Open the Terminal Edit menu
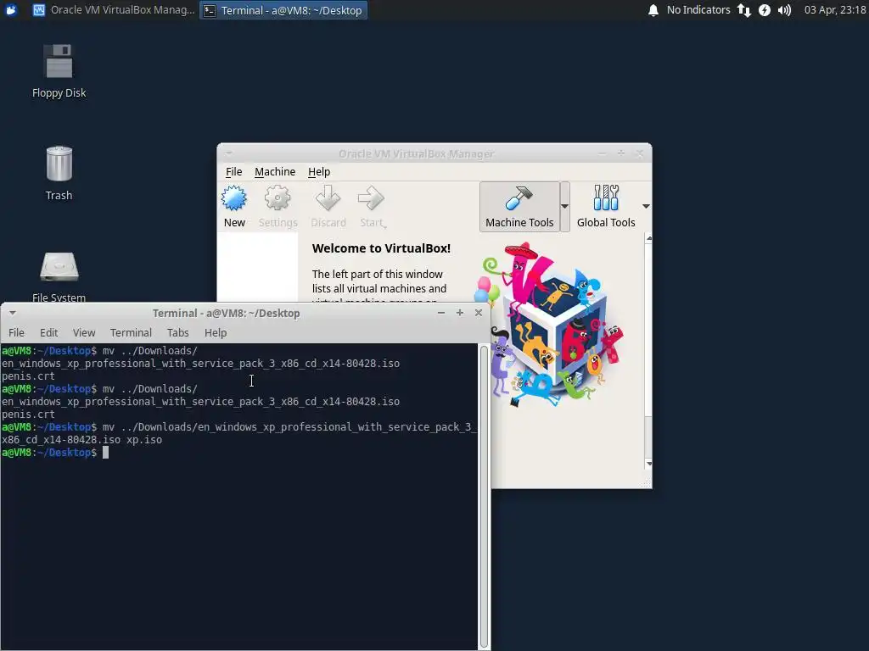The width and height of the screenshot is (869, 651). 48,332
